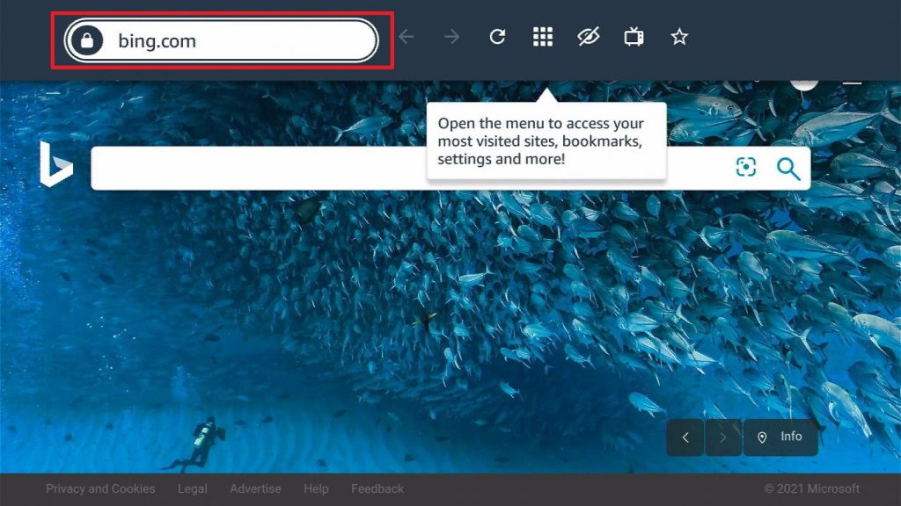The image size is (901, 506).
Task: Click the magnifier search button
Action: tap(788, 169)
